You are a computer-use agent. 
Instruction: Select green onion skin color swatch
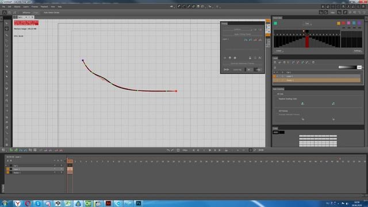point(275,23)
